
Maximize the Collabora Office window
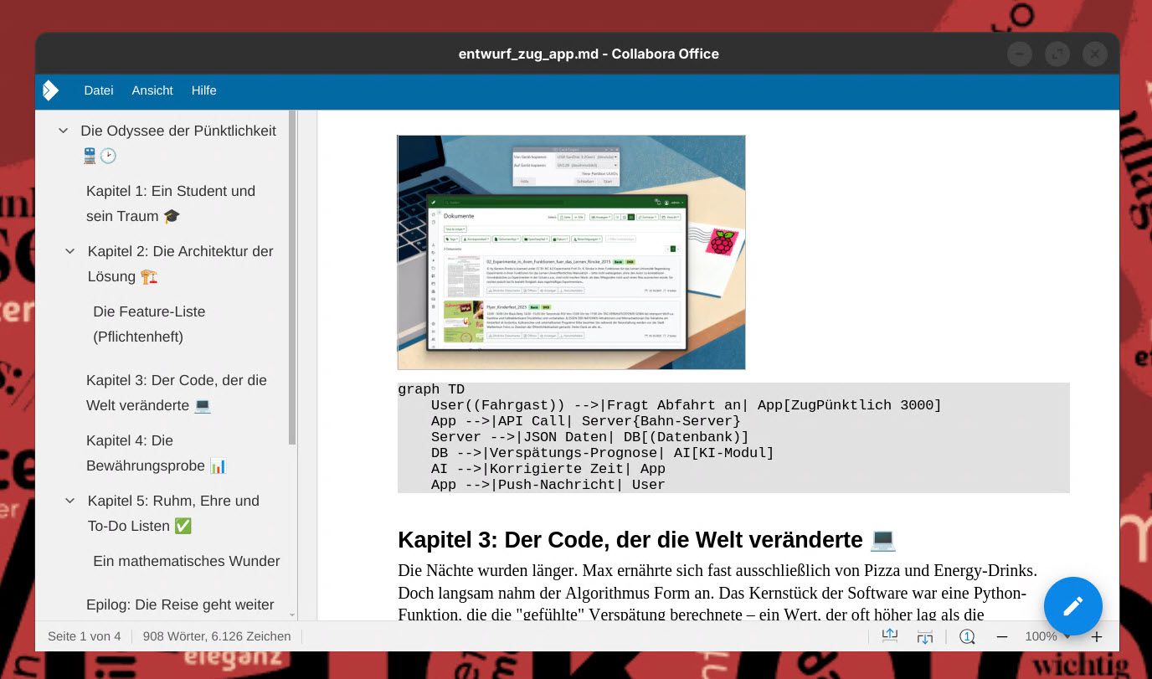point(1057,54)
